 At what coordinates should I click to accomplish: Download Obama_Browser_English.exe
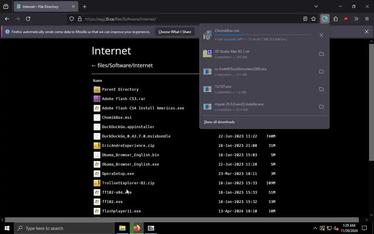click(130, 164)
